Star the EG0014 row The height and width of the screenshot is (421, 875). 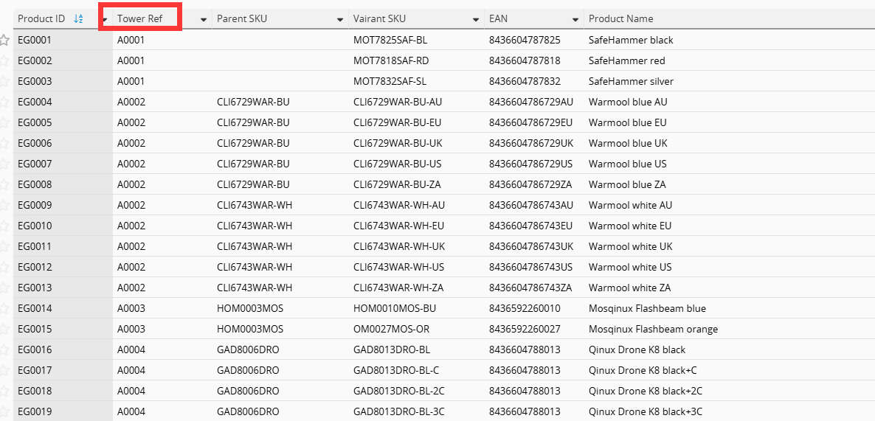tap(4, 308)
